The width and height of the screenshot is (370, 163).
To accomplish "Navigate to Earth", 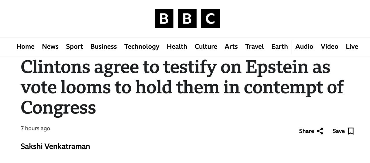I will (x=279, y=46).
